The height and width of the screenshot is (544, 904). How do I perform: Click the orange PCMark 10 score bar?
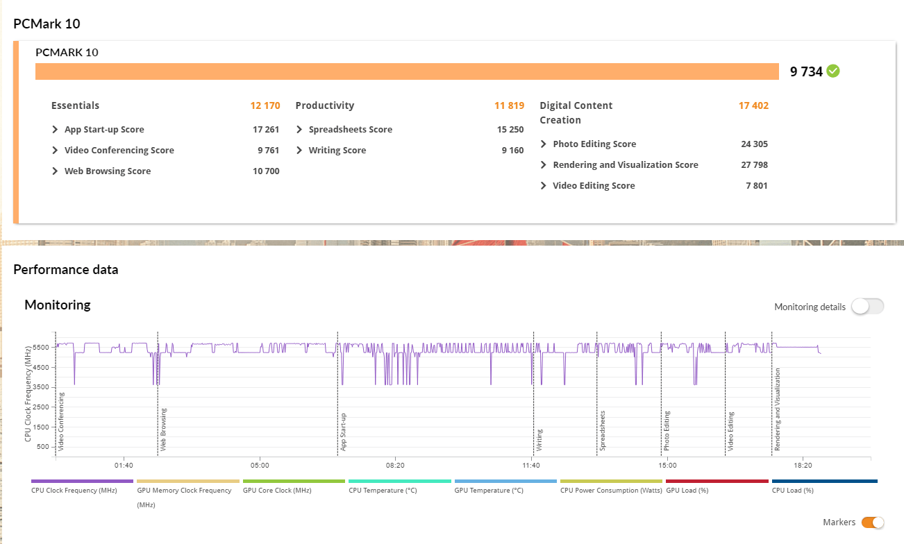[407, 71]
